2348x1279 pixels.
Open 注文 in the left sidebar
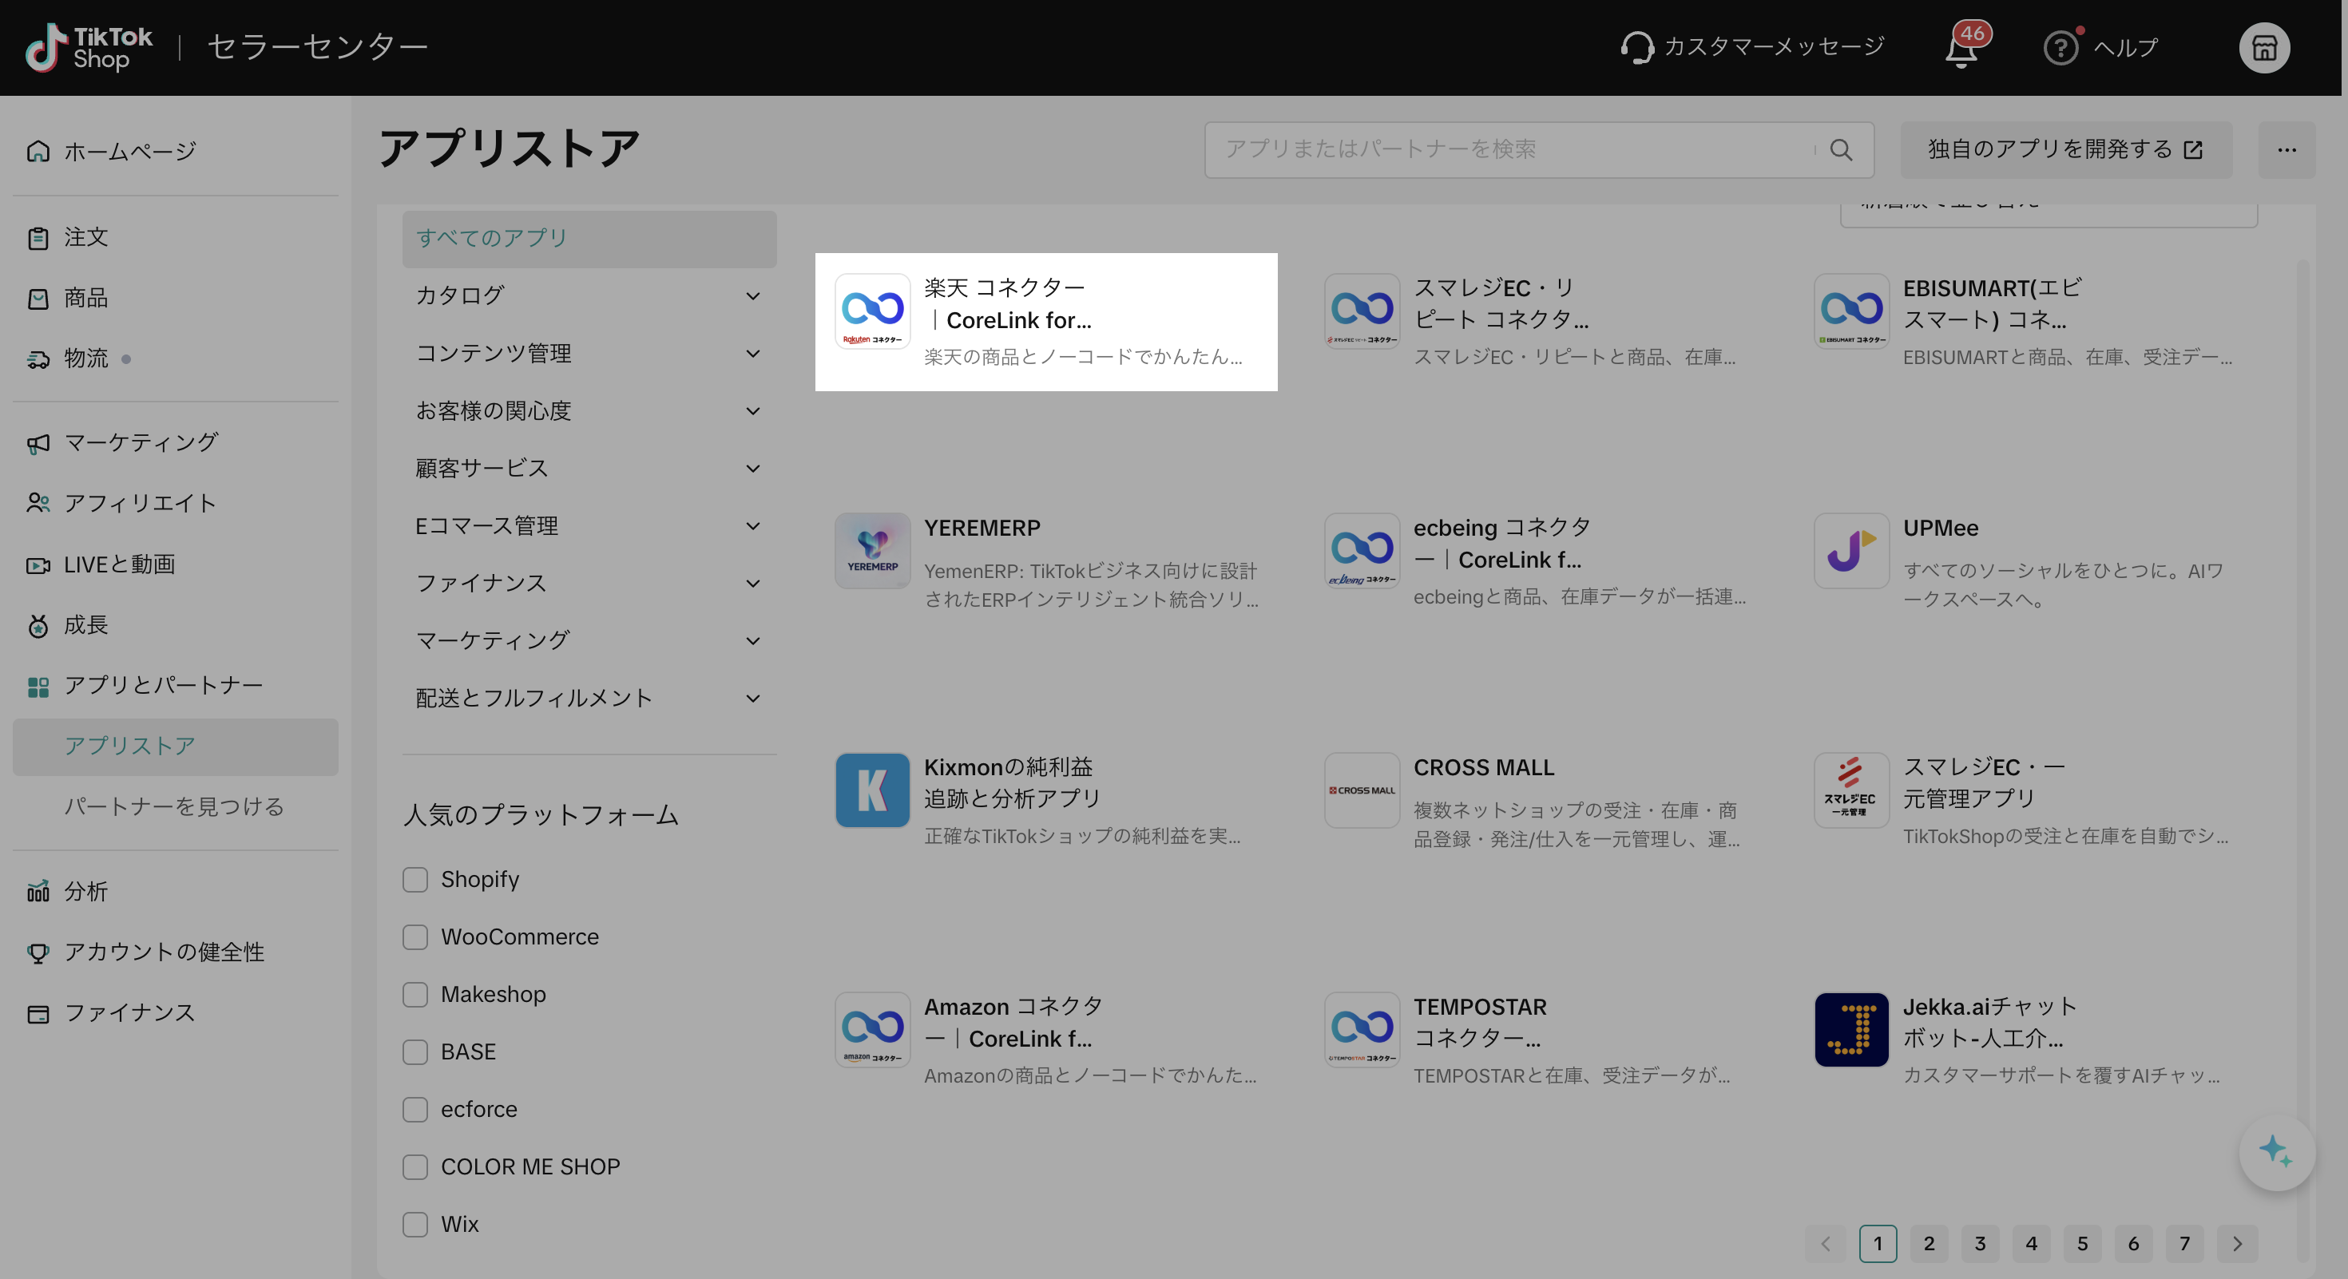coord(85,237)
